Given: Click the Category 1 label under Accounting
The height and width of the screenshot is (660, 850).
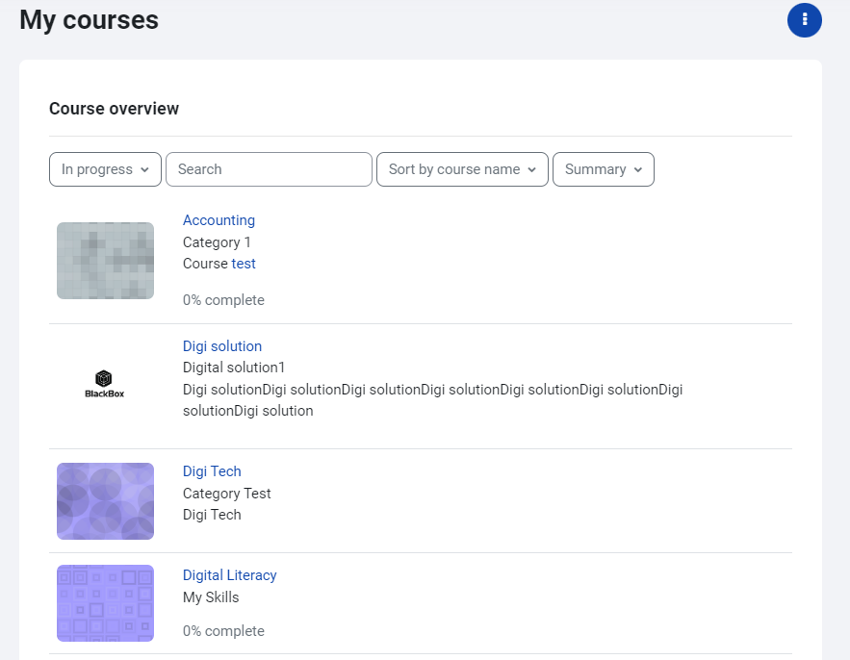Looking at the screenshot, I should 217,242.
